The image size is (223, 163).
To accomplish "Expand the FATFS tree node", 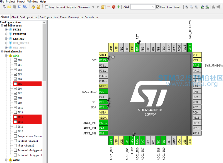I will click(6, 30).
